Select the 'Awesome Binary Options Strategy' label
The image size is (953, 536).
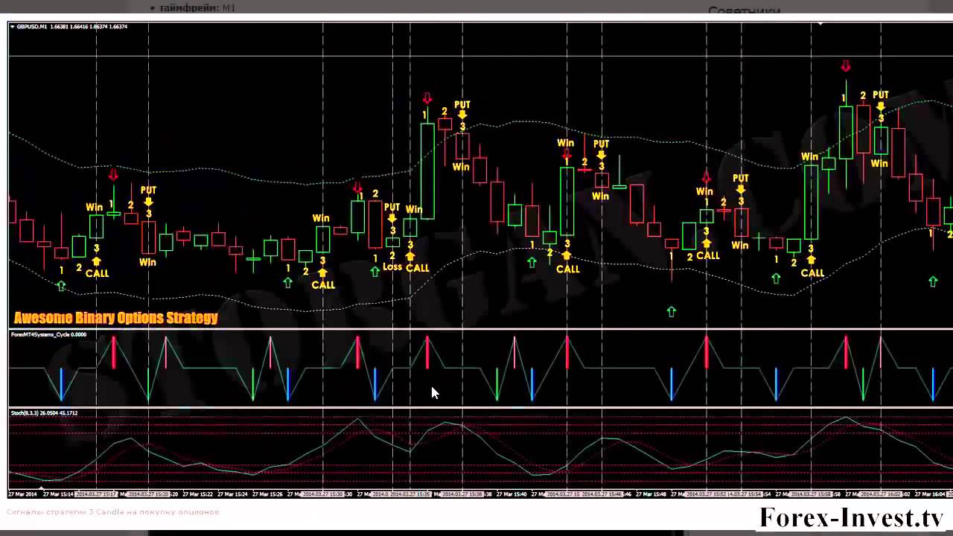click(116, 318)
